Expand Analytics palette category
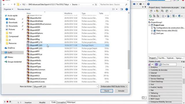The image size is (185, 104). click(x=149, y=67)
